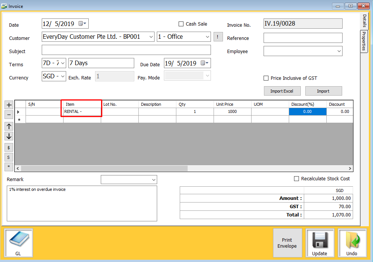The width and height of the screenshot is (373, 262).
Task: Click the grid scrollbar right arrow
Action: tap(350, 168)
